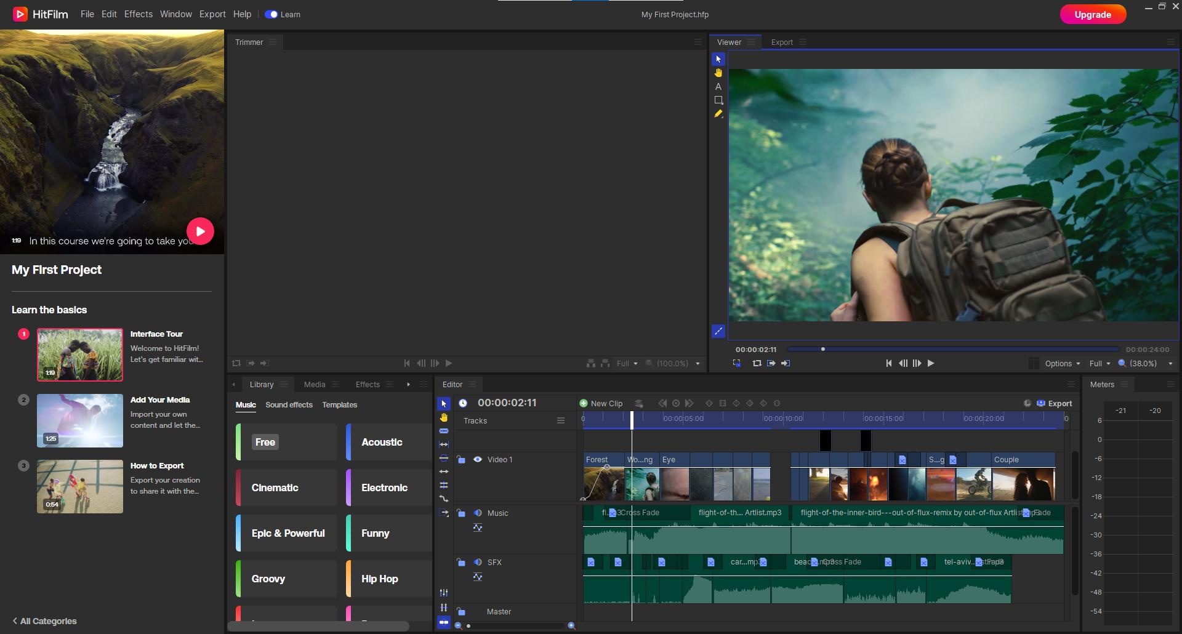
Task: Mute the Music track
Action: click(477, 513)
